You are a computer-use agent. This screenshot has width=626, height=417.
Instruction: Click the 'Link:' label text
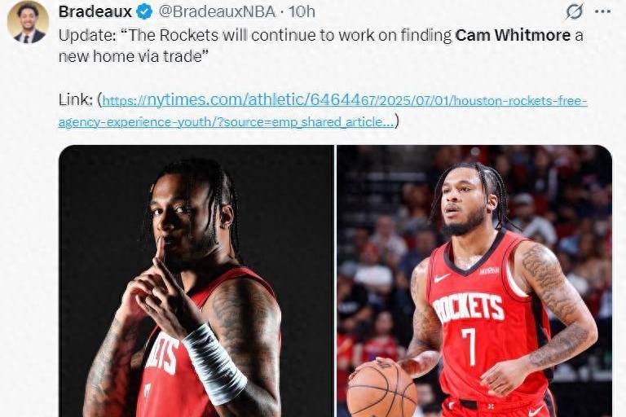(x=76, y=99)
